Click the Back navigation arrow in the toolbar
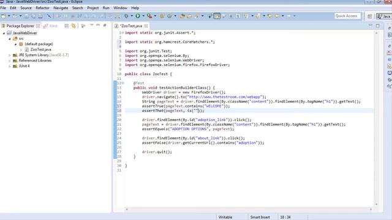The width and height of the screenshot is (392, 220). point(277,16)
